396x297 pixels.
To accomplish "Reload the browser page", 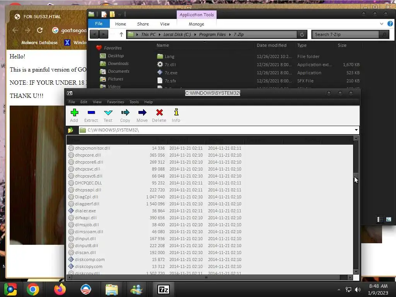I will pyautogui.click(x=40, y=30).
